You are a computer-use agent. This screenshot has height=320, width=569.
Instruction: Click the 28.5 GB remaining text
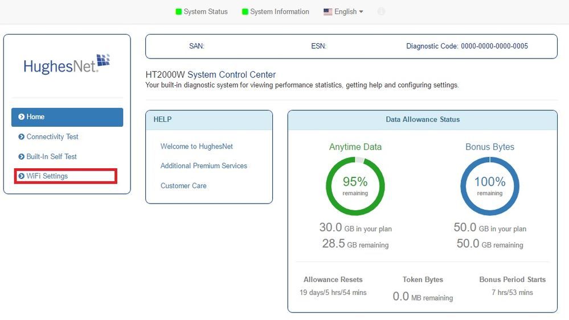355,244
